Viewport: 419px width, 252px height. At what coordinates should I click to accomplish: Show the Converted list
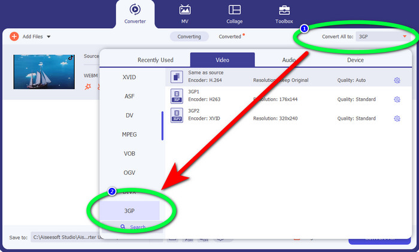click(230, 37)
